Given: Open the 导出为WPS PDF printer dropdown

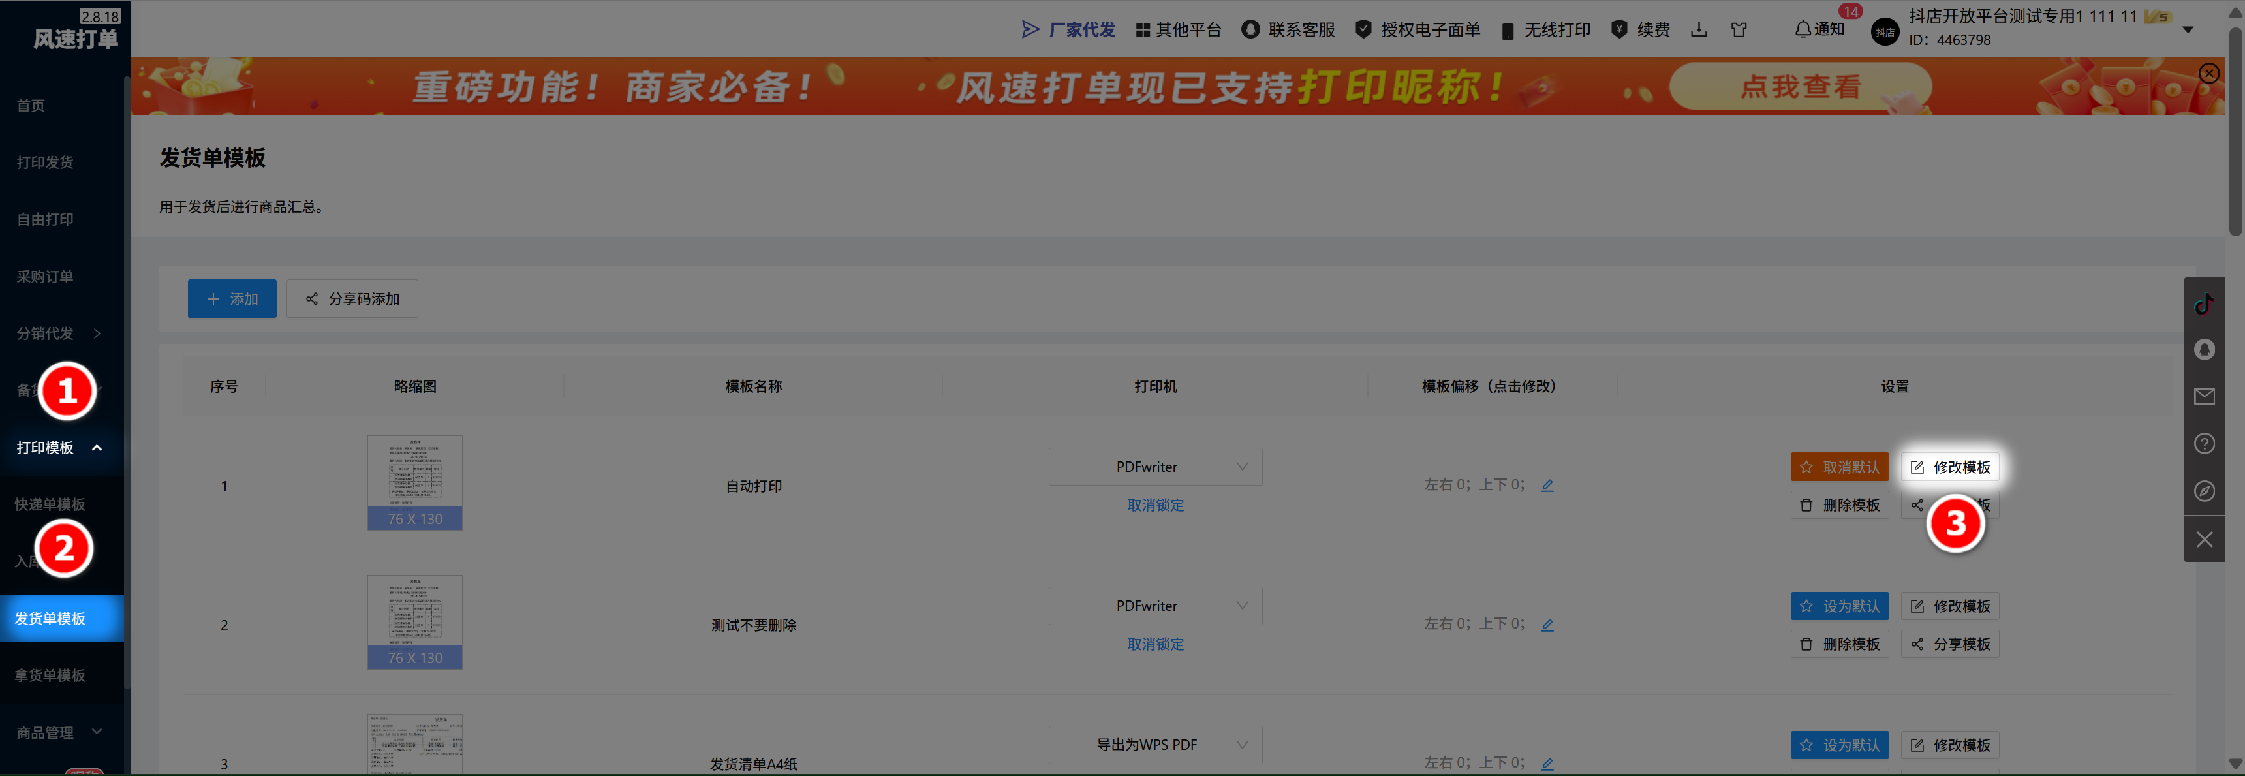Looking at the screenshot, I should point(1154,745).
